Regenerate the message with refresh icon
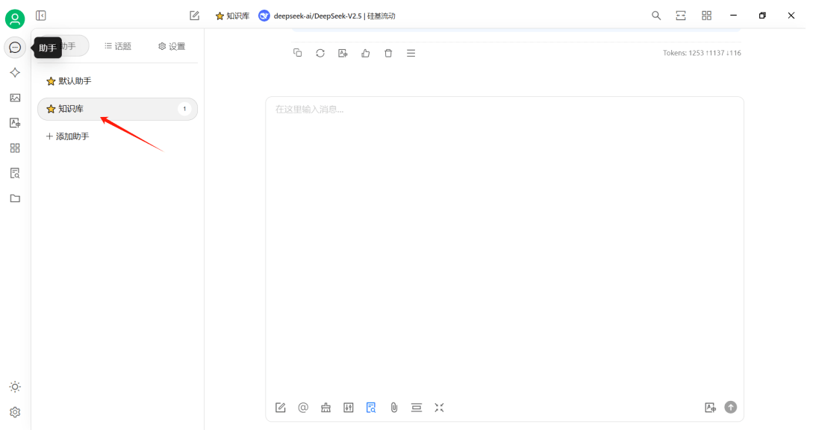This screenshot has height=430, width=813. [x=320, y=53]
